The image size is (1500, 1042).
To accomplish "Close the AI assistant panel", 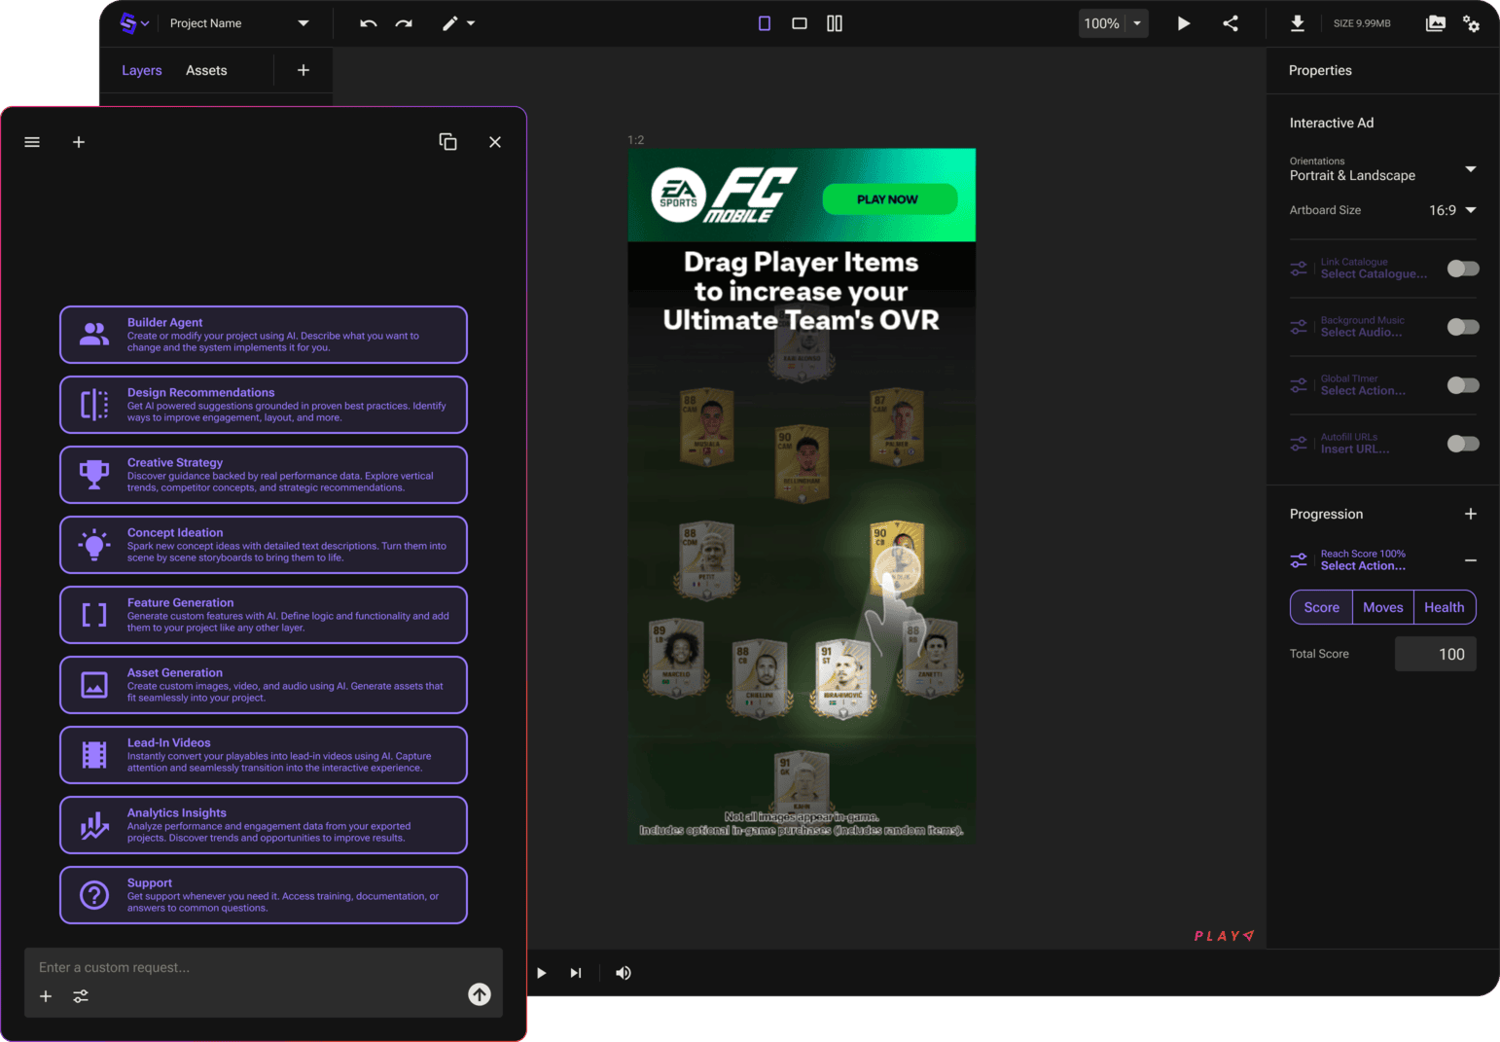I will coord(495,142).
